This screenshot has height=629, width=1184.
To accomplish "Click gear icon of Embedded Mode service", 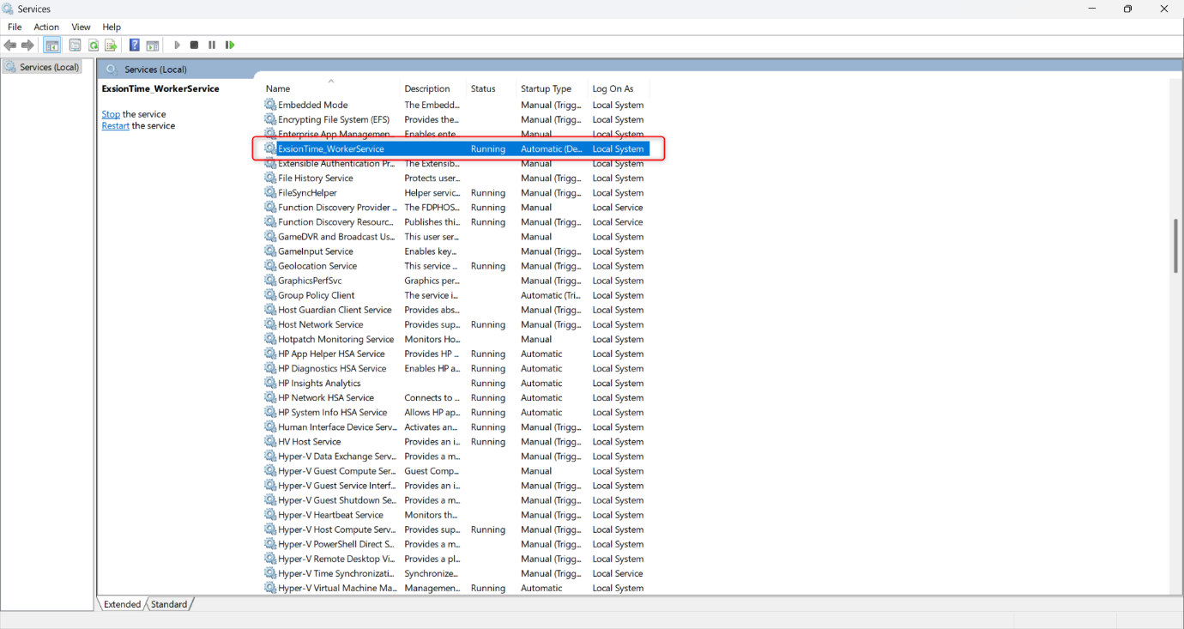I will (x=270, y=105).
